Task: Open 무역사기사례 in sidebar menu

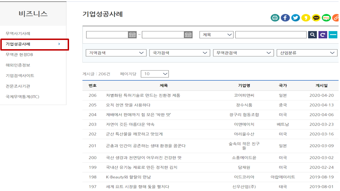Action: (18, 34)
